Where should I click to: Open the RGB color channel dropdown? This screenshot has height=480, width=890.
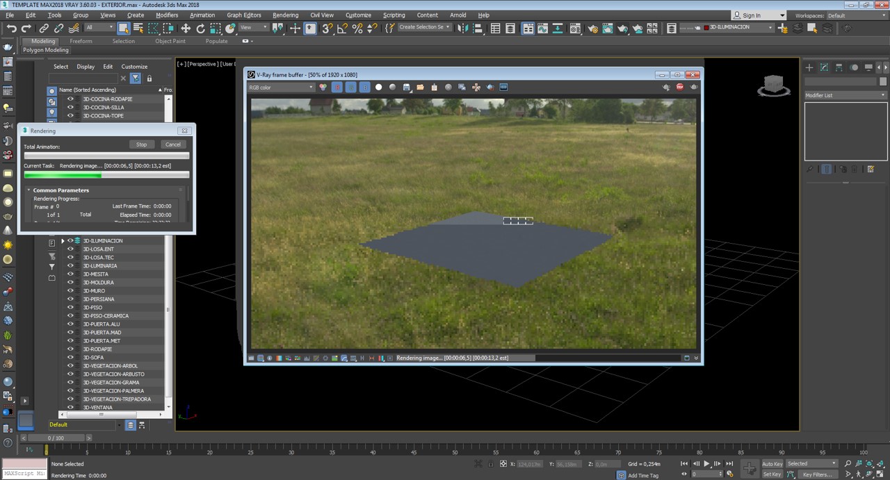click(282, 88)
